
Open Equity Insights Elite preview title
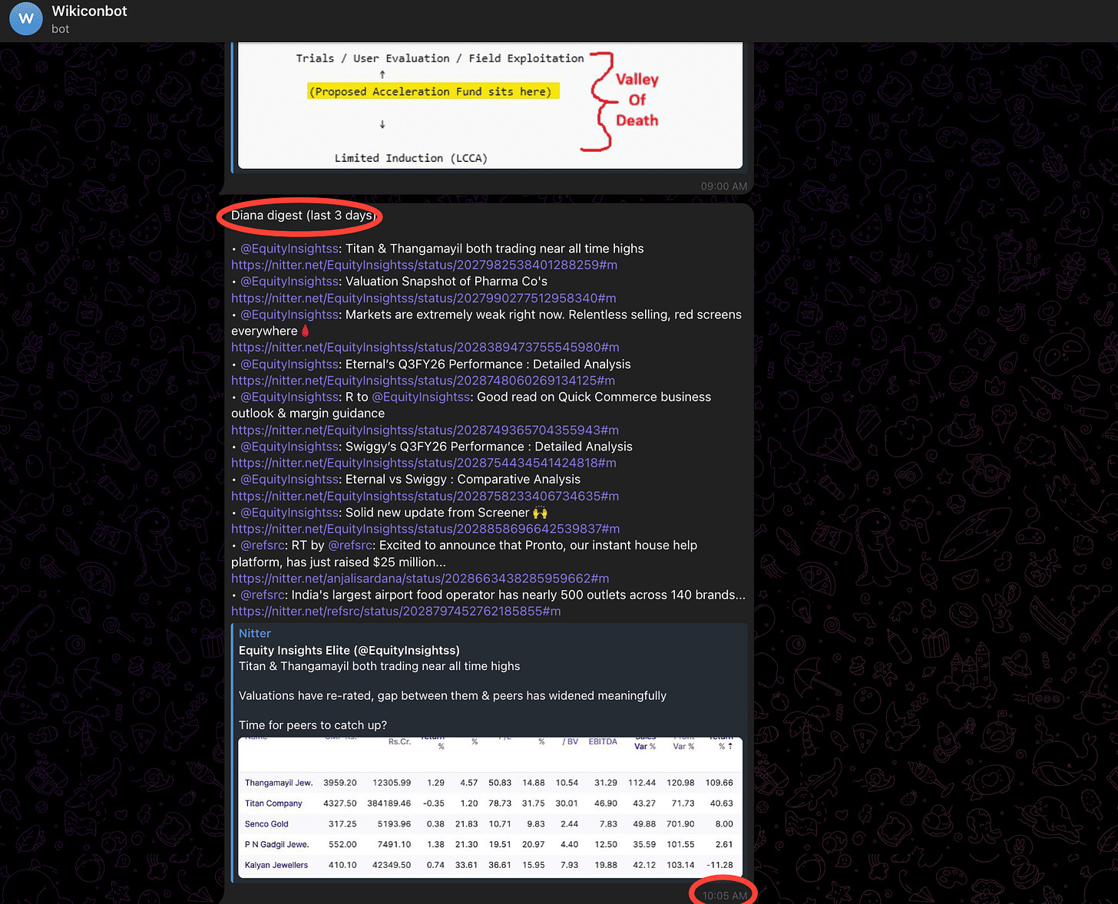(349, 650)
